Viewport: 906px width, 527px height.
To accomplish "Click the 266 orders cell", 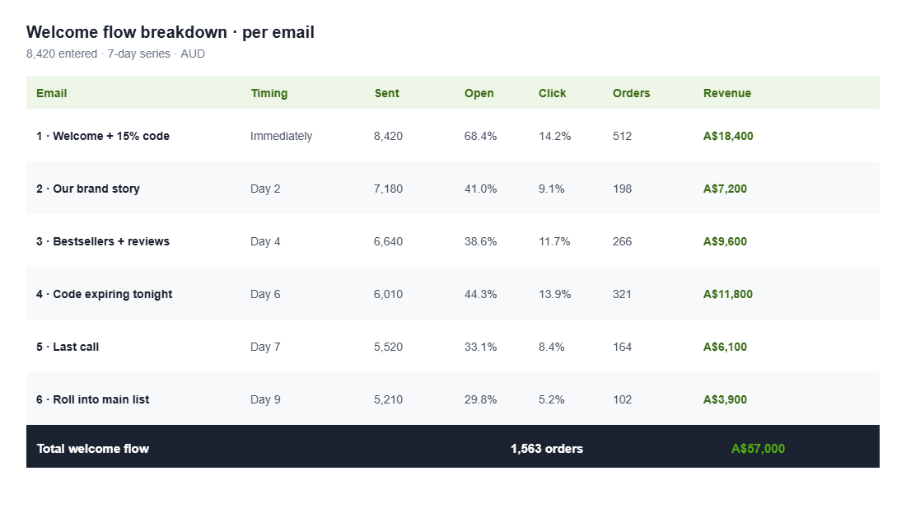I will click(623, 241).
